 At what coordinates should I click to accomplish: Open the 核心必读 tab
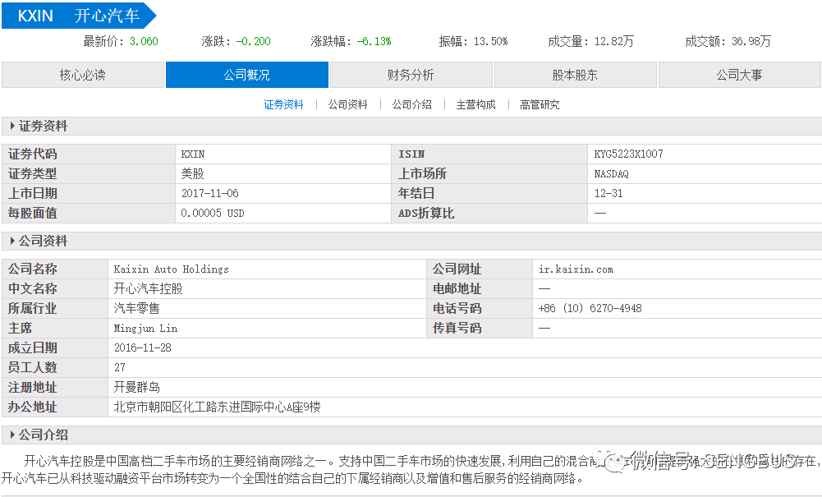83,75
